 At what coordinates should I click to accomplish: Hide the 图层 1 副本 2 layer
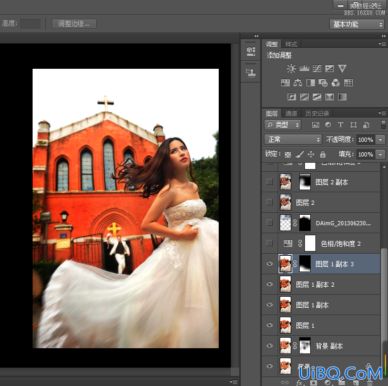coord(270,285)
